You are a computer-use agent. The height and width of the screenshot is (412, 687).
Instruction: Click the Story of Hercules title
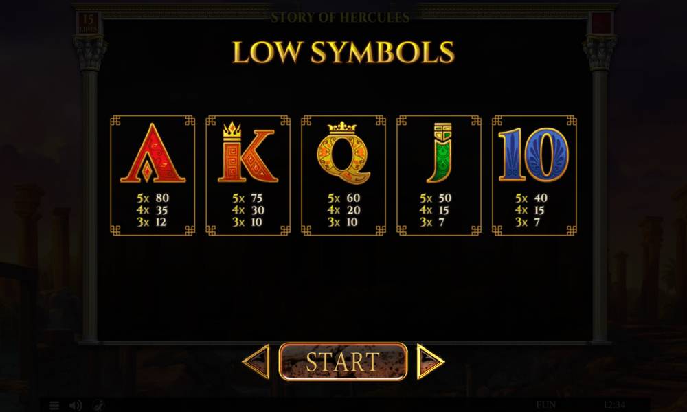pos(340,18)
